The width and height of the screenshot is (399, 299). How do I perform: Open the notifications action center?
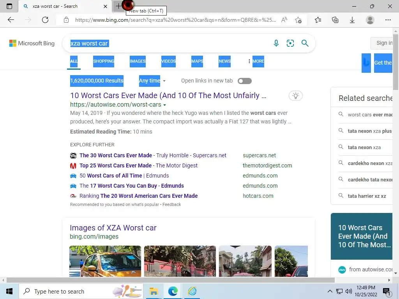[x=387, y=292]
